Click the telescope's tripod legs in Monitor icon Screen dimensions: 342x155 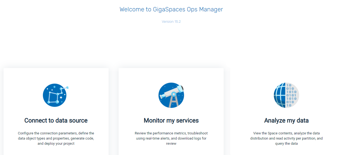pyautogui.click(x=174, y=102)
